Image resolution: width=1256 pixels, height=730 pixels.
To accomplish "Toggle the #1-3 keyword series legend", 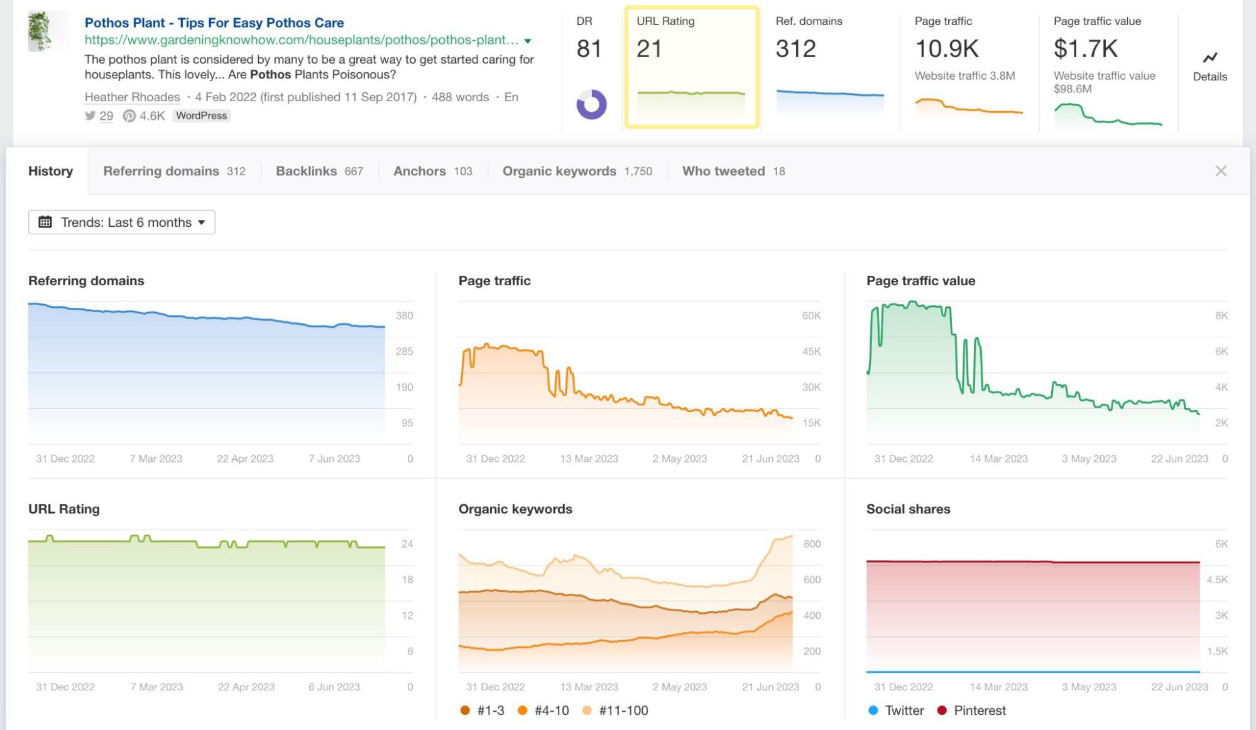I will (x=481, y=710).
